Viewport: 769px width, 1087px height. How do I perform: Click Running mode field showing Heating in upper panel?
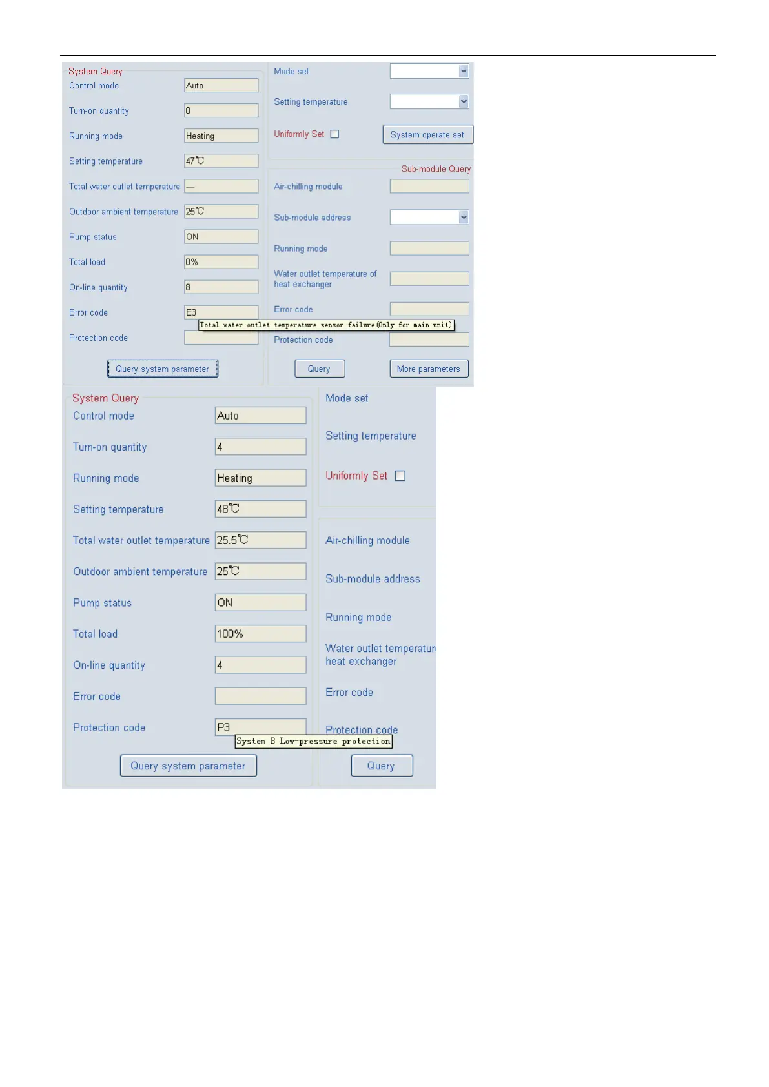tap(221, 136)
